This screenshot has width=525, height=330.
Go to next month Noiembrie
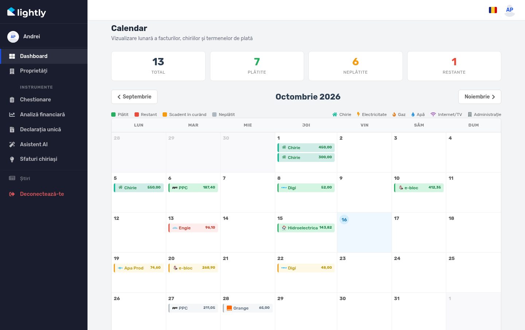(480, 97)
